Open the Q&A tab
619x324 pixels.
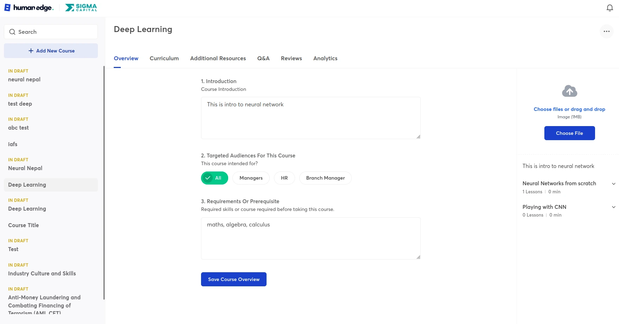pyautogui.click(x=263, y=58)
